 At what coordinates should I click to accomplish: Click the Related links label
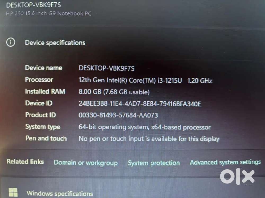tap(25, 162)
